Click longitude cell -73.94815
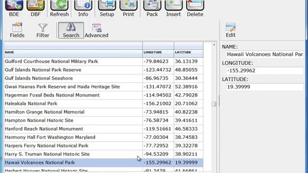 point(158,112)
